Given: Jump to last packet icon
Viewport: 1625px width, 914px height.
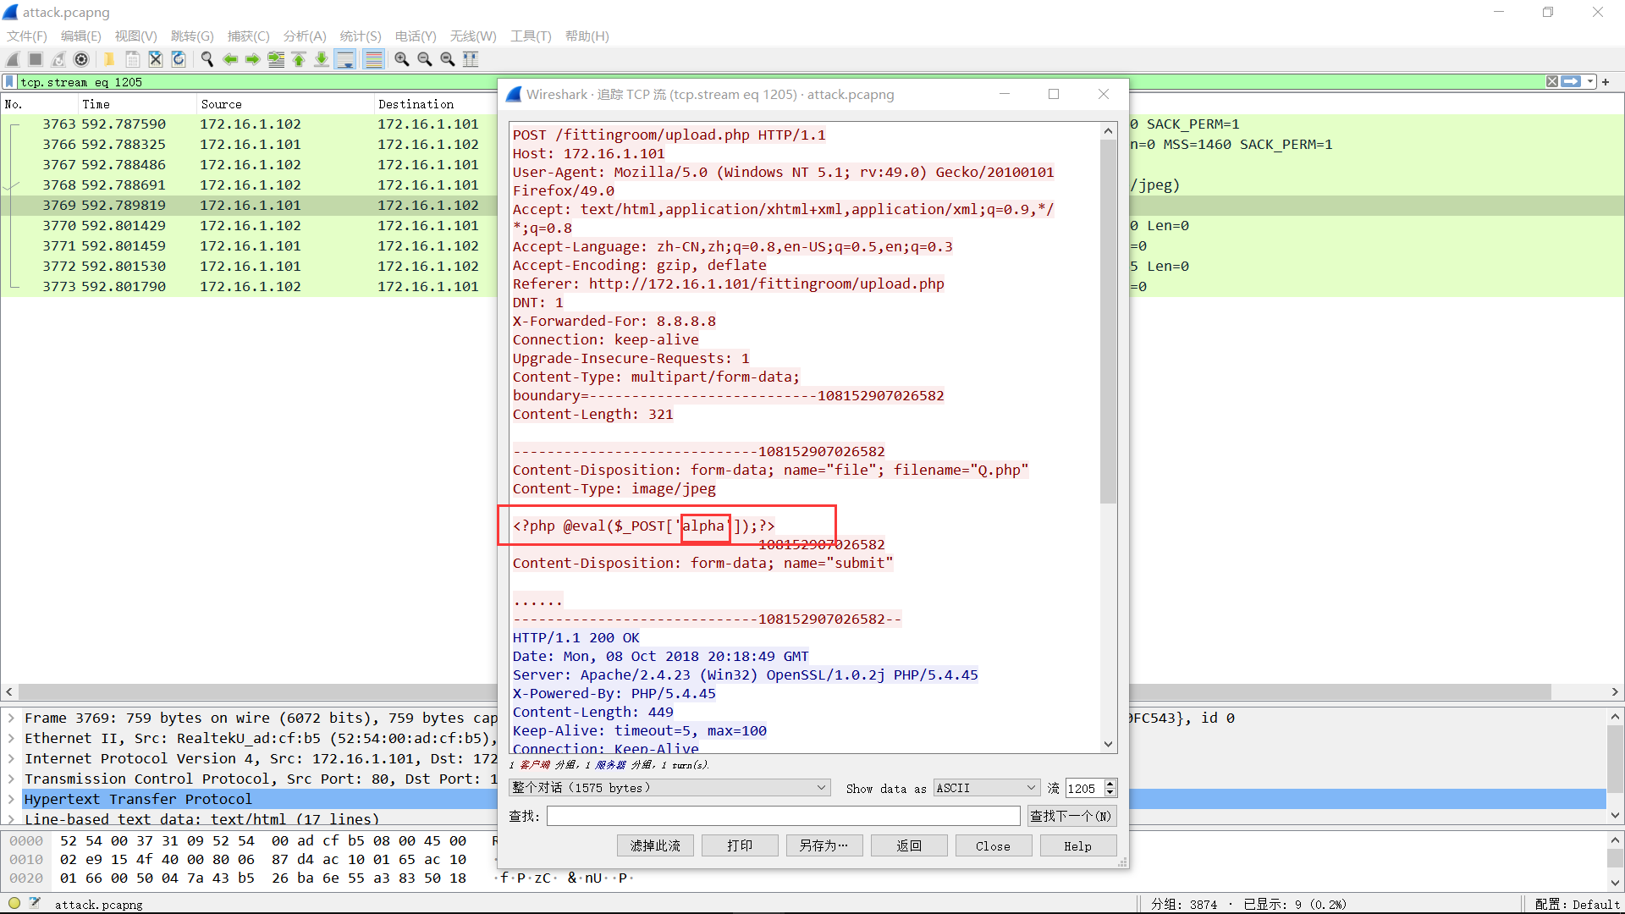Looking at the screenshot, I should click(x=322, y=59).
